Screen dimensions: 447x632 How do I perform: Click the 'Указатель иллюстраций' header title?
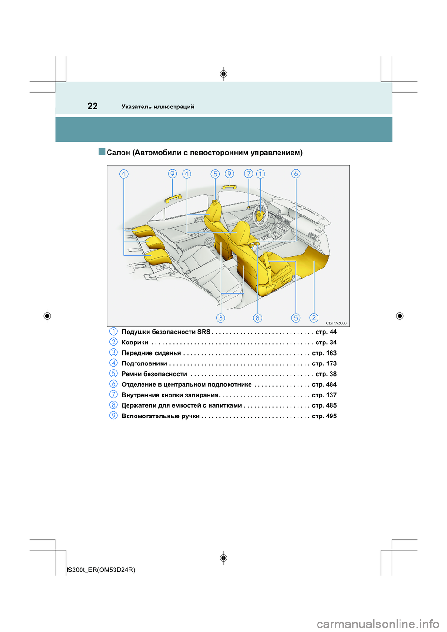pyautogui.click(x=158, y=107)
